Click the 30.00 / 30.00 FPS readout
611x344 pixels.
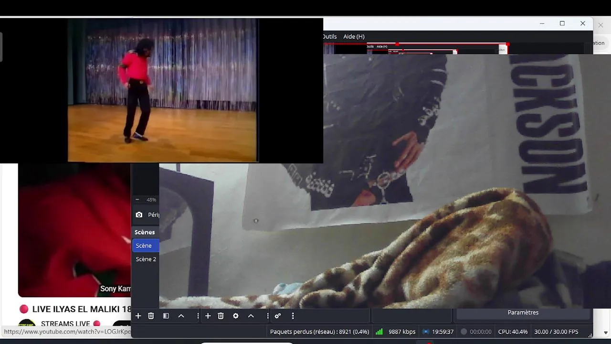click(556, 332)
